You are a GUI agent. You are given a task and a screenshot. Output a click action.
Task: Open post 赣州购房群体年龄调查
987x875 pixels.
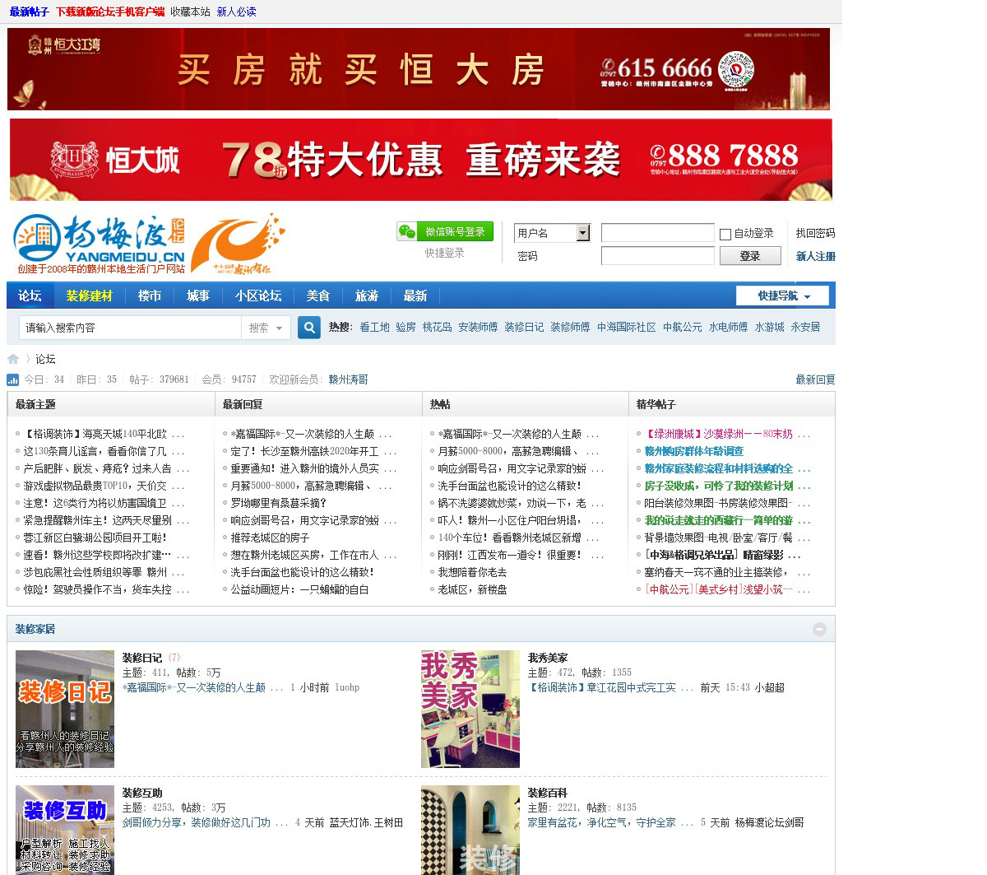click(x=694, y=451)
